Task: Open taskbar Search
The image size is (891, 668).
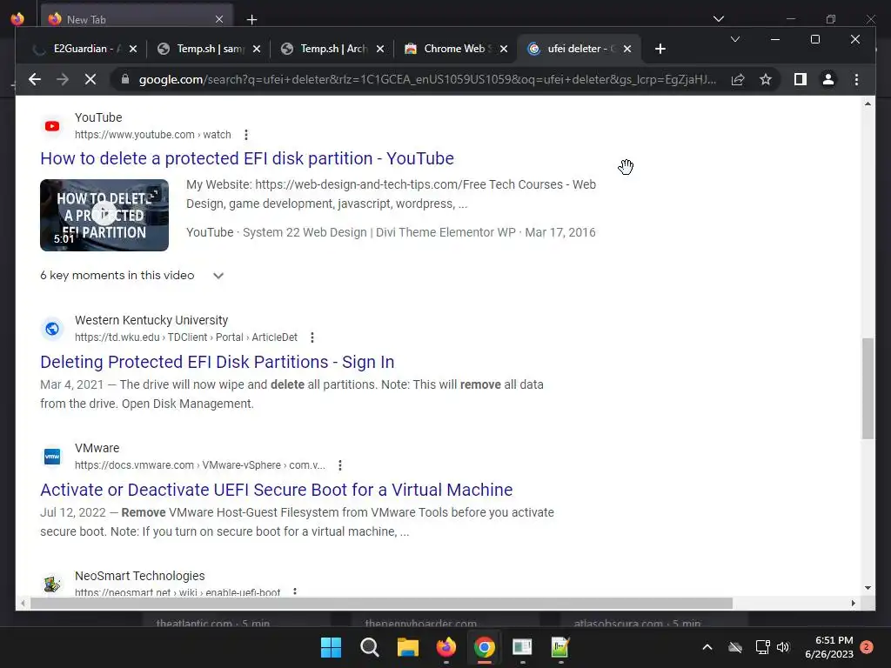Action: [369, 647]
